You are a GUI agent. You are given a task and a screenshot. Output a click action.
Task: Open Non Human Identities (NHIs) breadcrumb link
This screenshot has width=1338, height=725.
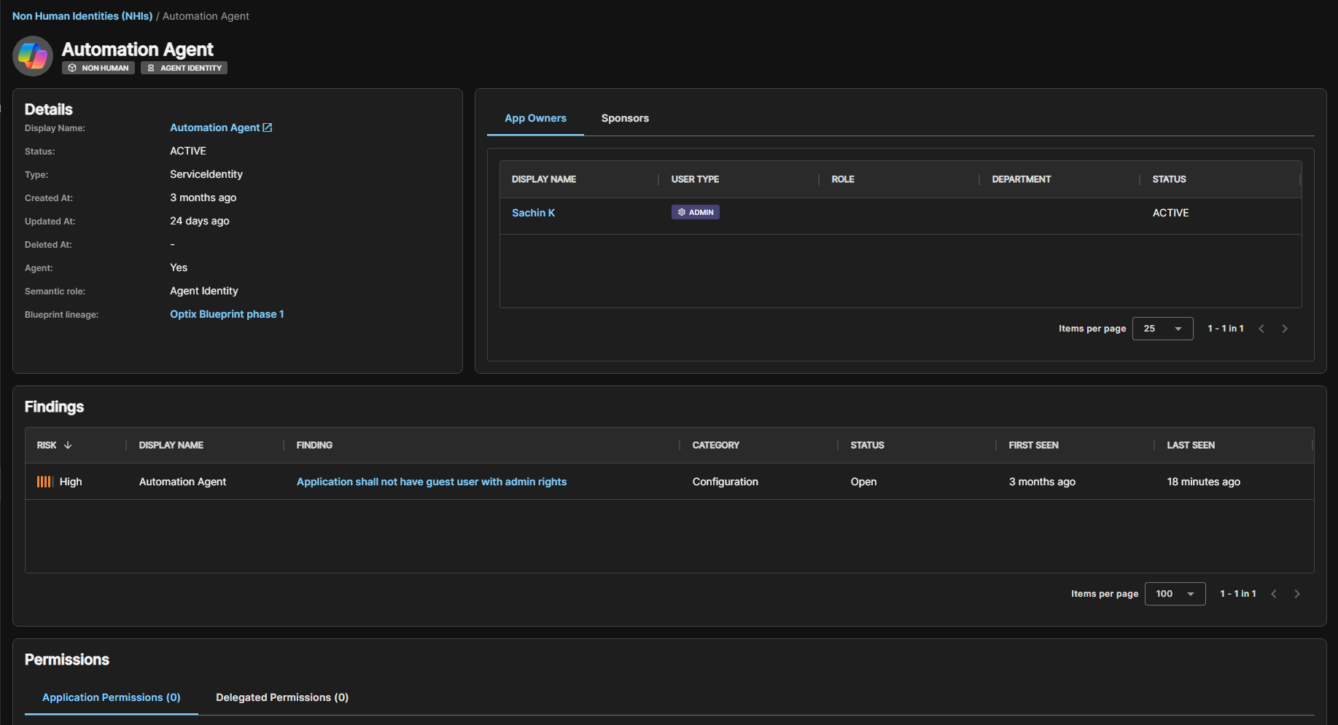click(82, 16)
